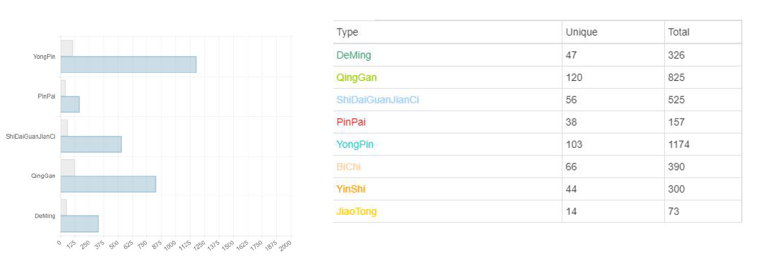Open the QingGan type link
This screenshot has width=766, height=263.
[x=356, y=78]
